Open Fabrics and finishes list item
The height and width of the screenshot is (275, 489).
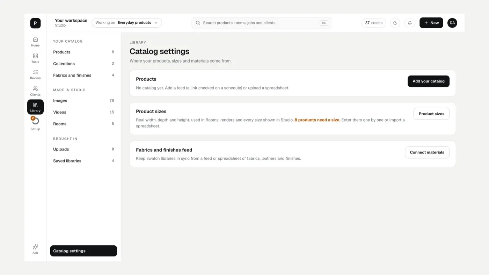click(x=83, y=75)
